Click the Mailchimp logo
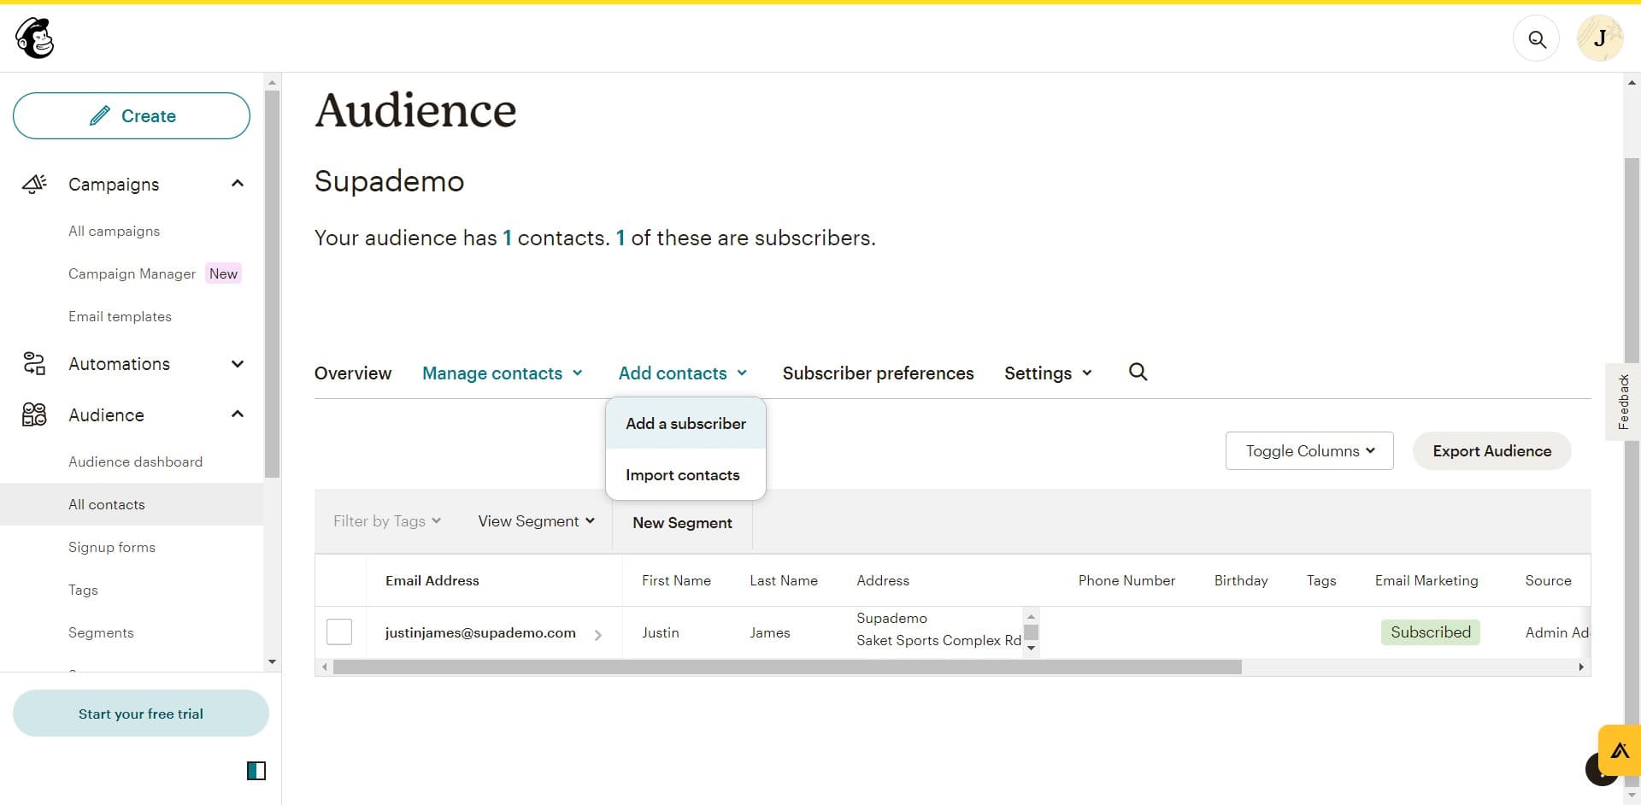 32,38
